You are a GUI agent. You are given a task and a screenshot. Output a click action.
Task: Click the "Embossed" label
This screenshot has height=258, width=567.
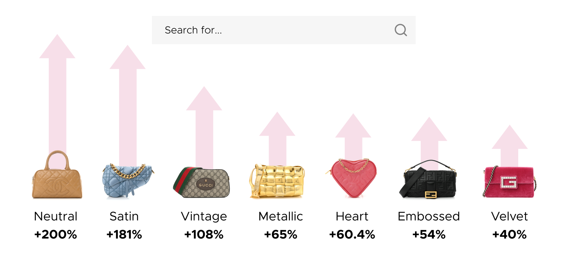(x=429, y=216)
